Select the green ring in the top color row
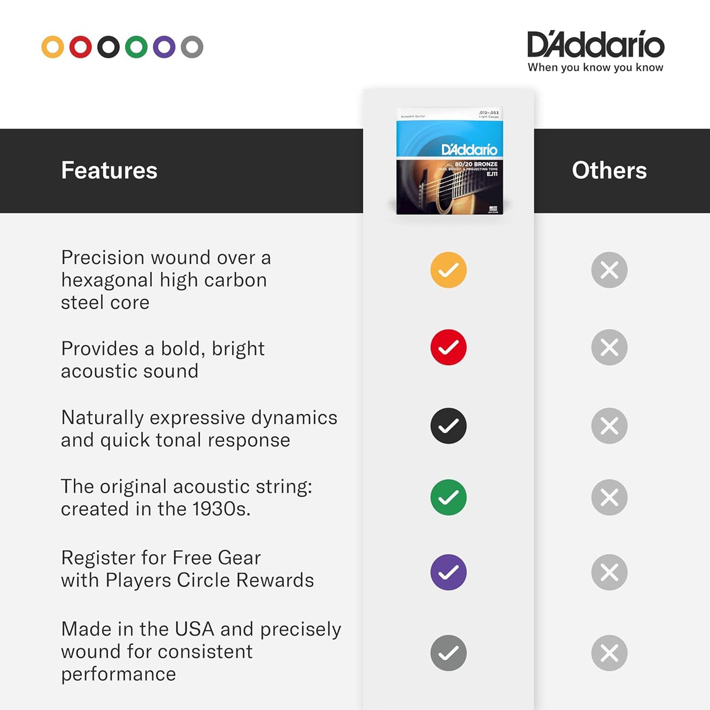This screenshot has width=710, height=710. click(136, 47)
